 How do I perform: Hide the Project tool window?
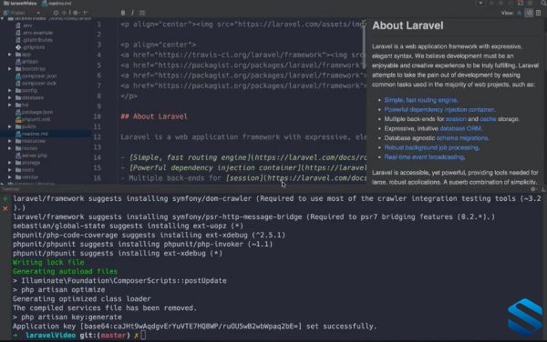pos(85,13)
